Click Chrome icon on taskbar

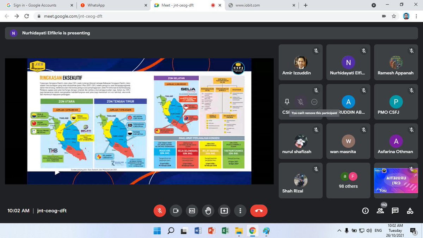(x=252, y=231)
